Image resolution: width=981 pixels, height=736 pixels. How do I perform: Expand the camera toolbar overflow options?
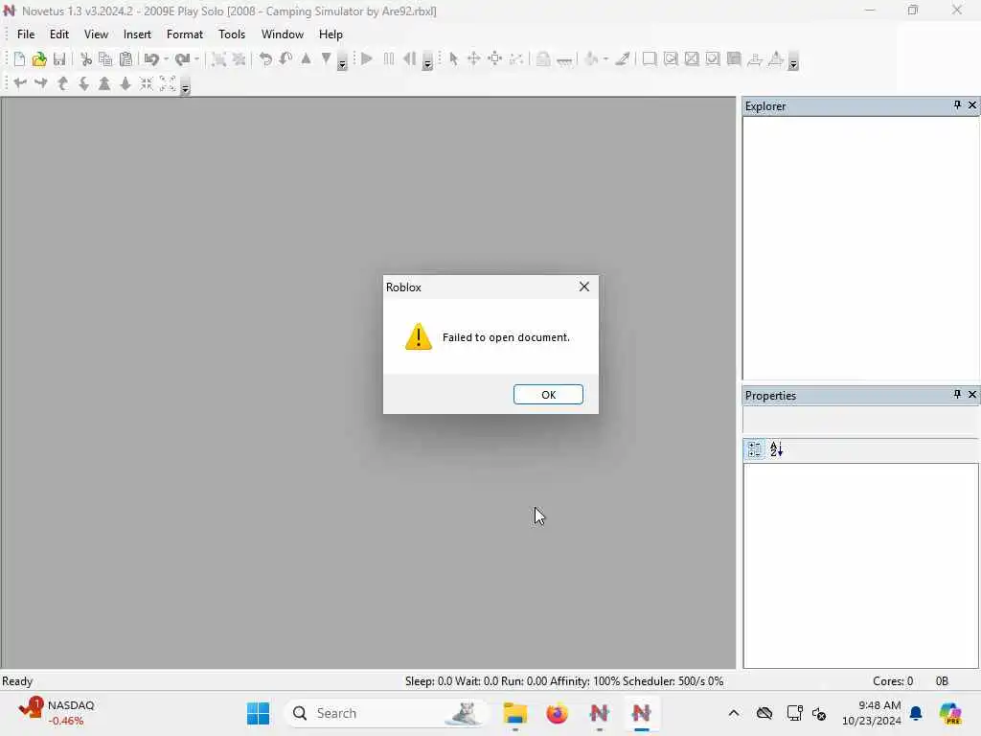[185, 87]
